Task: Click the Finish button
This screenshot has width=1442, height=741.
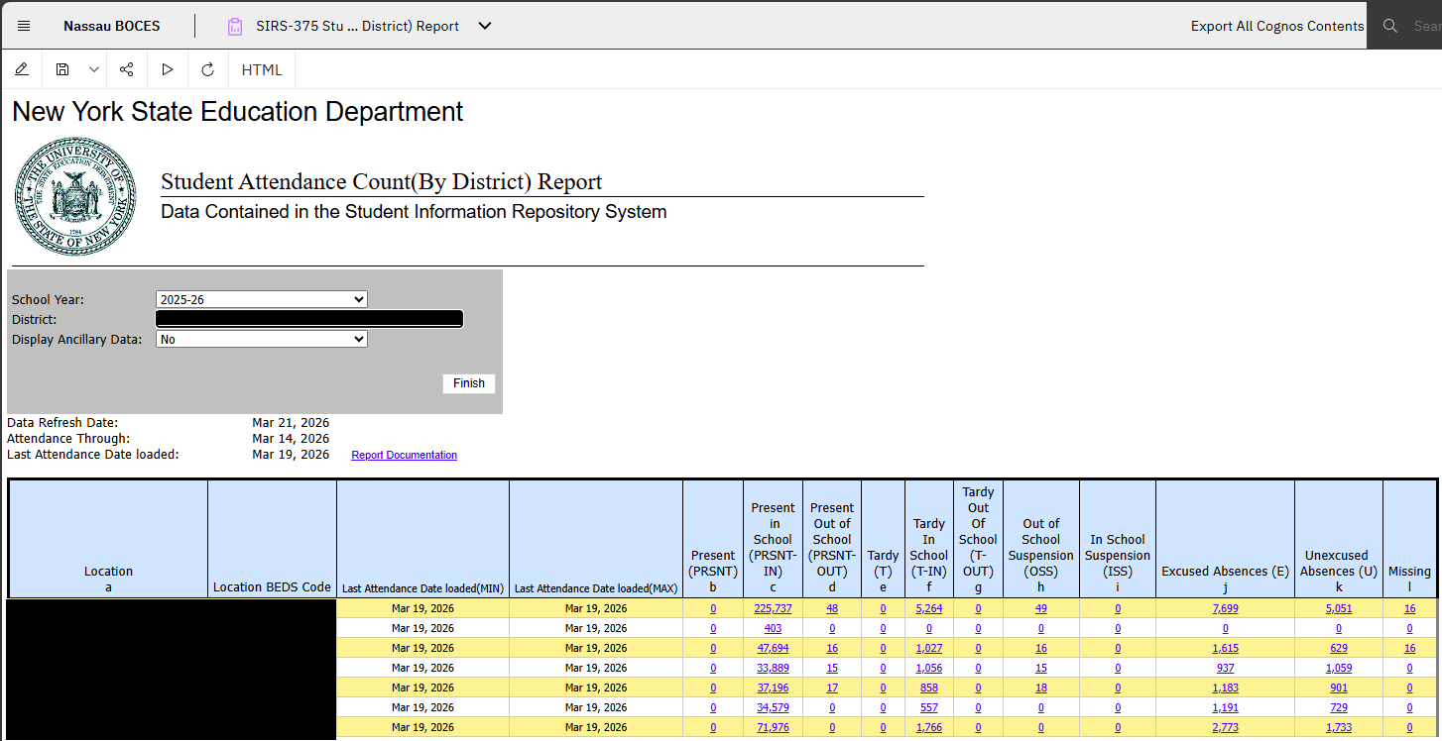Action: (469, 383)
